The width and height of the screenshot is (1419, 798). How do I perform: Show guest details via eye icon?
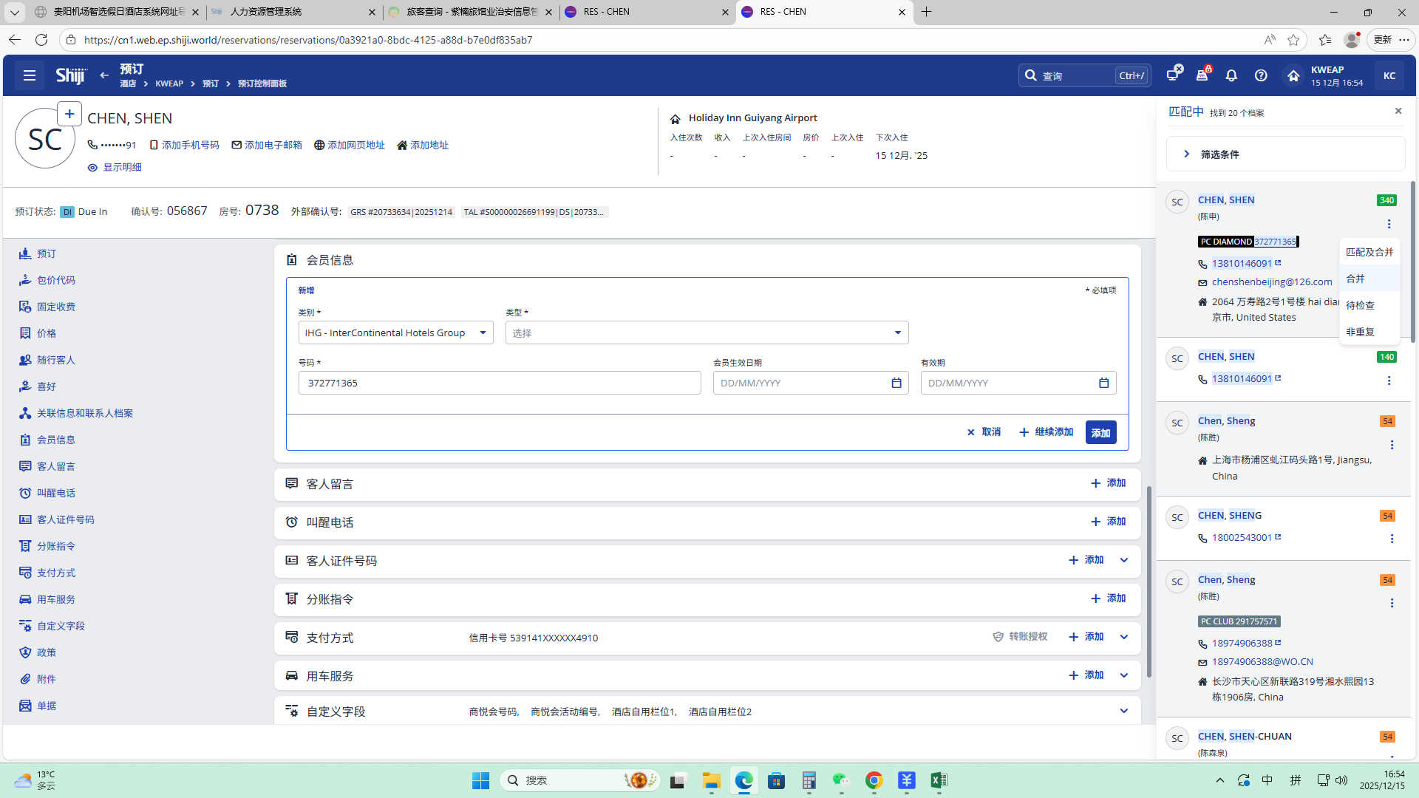pos(93,168)
